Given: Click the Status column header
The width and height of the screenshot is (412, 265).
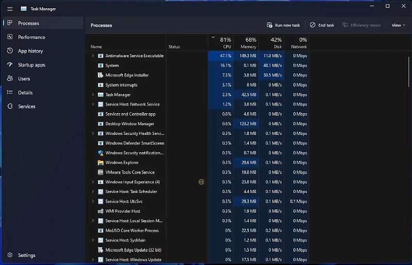Looking at the screenshot, I should pos(187,43).
